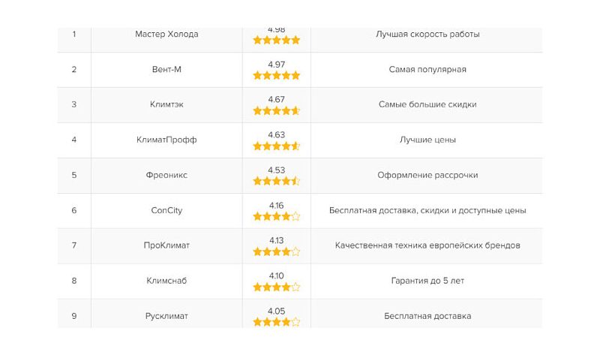Select the 'Гарантия до 5 лет' description
The width and height of the screenshot is (600, 355).
pos(427,281)
